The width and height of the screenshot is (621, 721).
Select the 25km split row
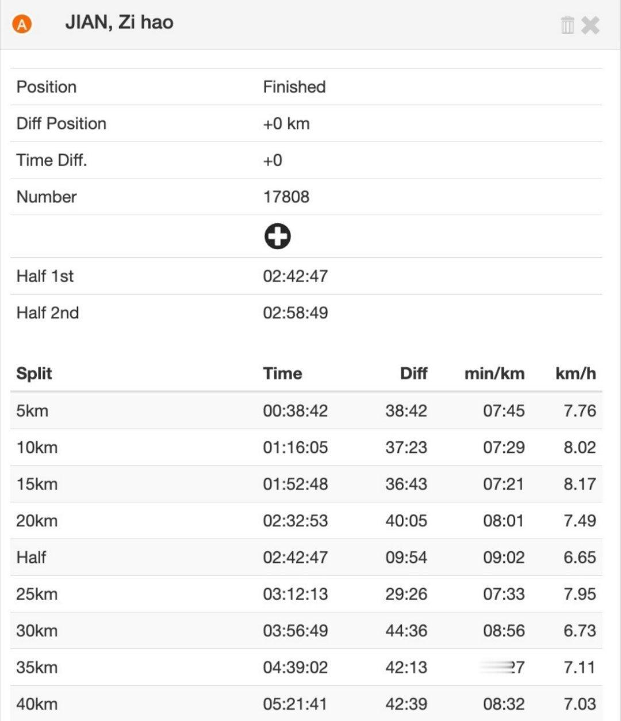[306, 594]
